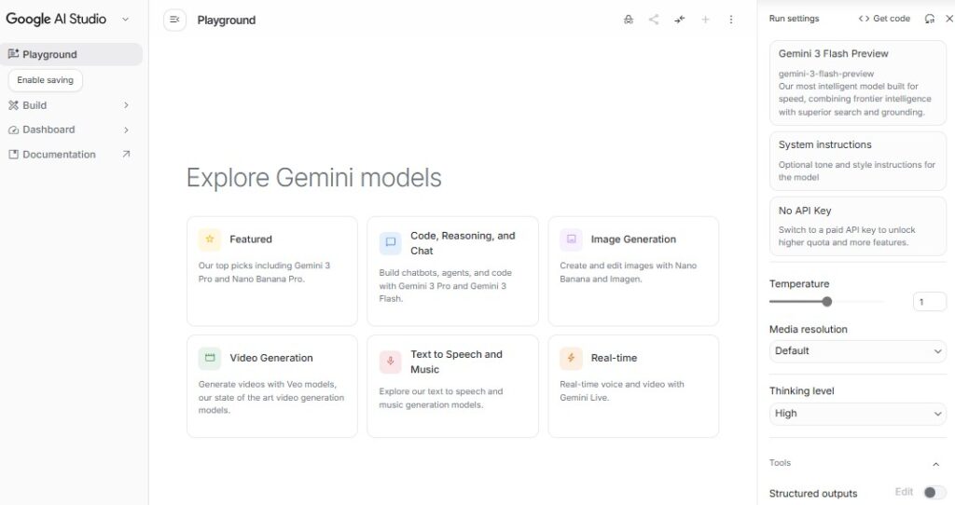Image resolution: width=955 pixels, height=505 pixels.
Task: Click the Enable saving button
Action: (46, 80)
